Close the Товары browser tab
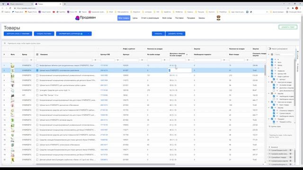 tap(60, 4)
